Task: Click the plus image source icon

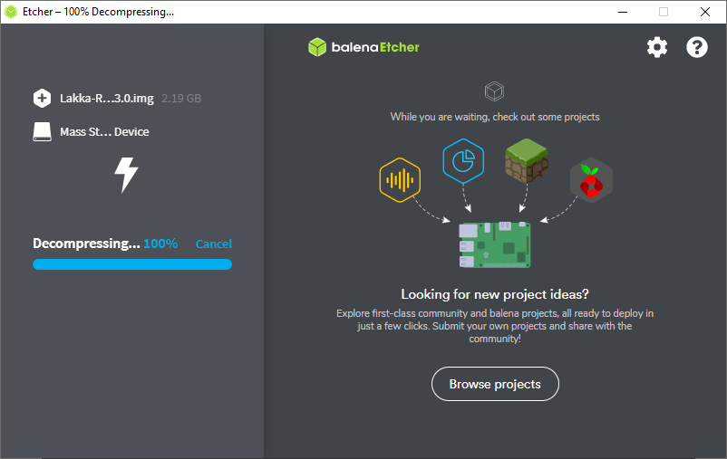Action: pos(43,98)
